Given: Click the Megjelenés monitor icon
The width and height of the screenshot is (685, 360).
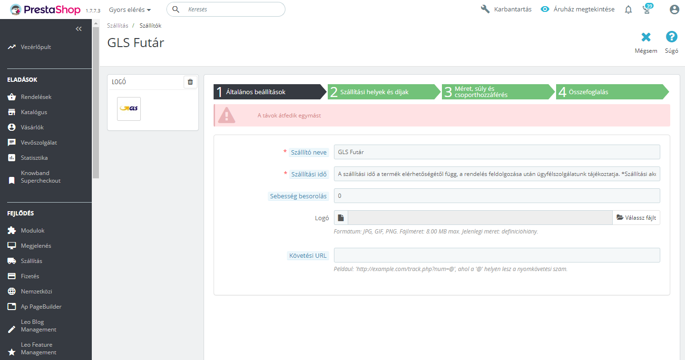Looking at the screenshot, I should click(11, 246).
